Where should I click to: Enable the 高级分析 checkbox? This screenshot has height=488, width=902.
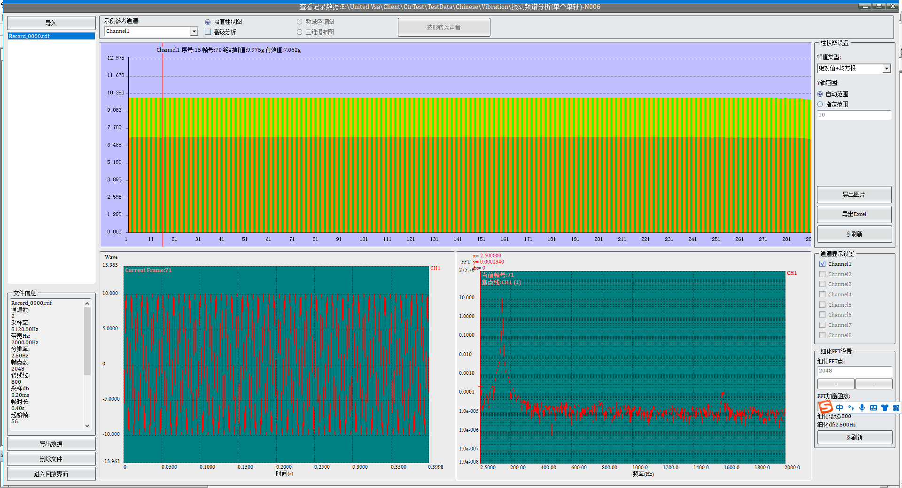point(208,32)
